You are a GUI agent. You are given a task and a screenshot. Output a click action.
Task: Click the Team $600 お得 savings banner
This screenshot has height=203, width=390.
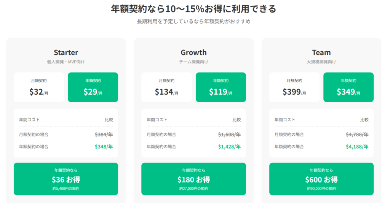(x=321, y=179)
